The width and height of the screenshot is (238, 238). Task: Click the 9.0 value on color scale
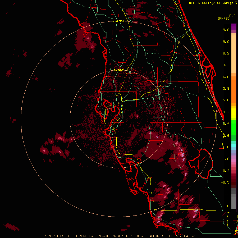pyautogui.click(x=226, y=42)
